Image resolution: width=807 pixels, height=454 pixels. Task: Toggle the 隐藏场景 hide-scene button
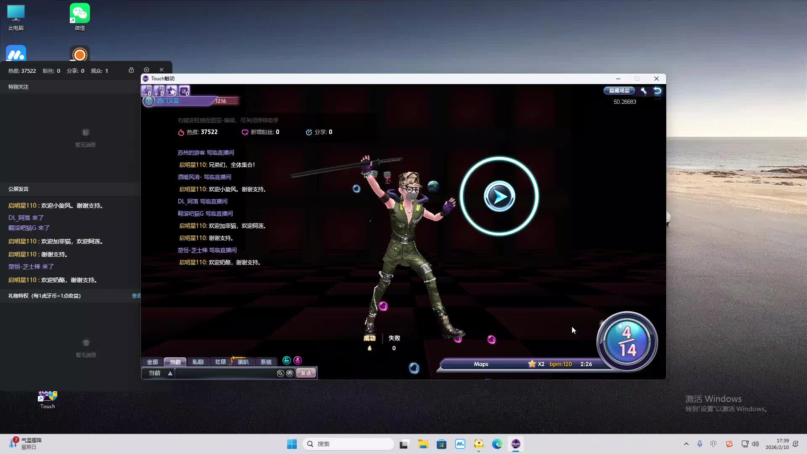click(x=619, y=91)
